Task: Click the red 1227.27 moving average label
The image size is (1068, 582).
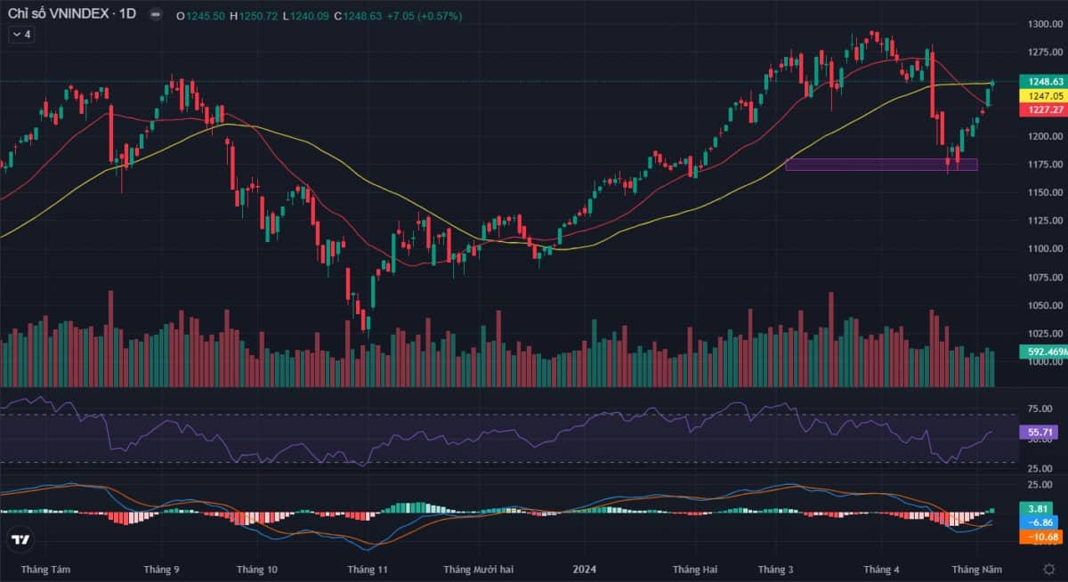Action: pyautogui.click(x=1043, y=109)
